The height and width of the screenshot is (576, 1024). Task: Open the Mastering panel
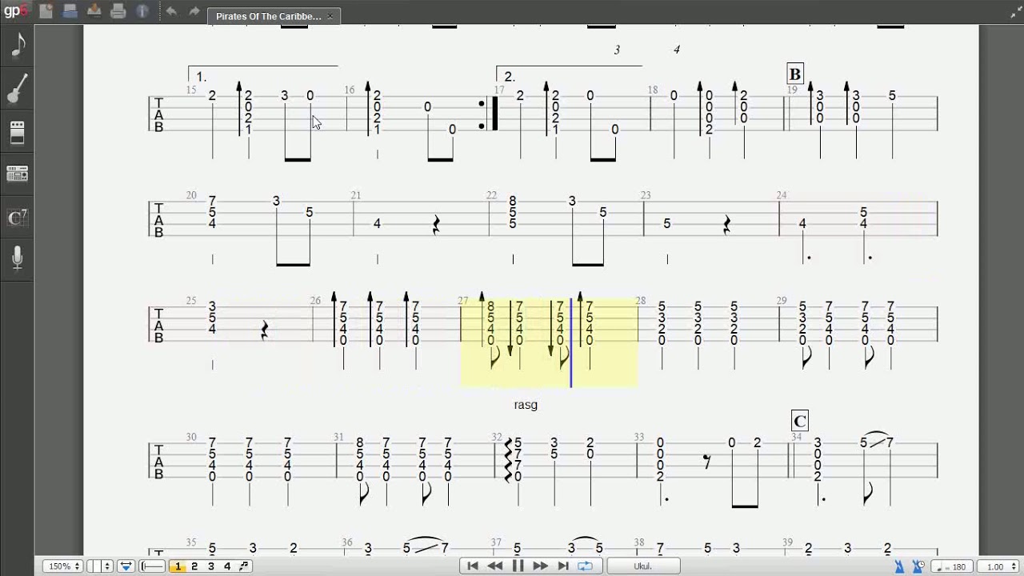(18, 174)
